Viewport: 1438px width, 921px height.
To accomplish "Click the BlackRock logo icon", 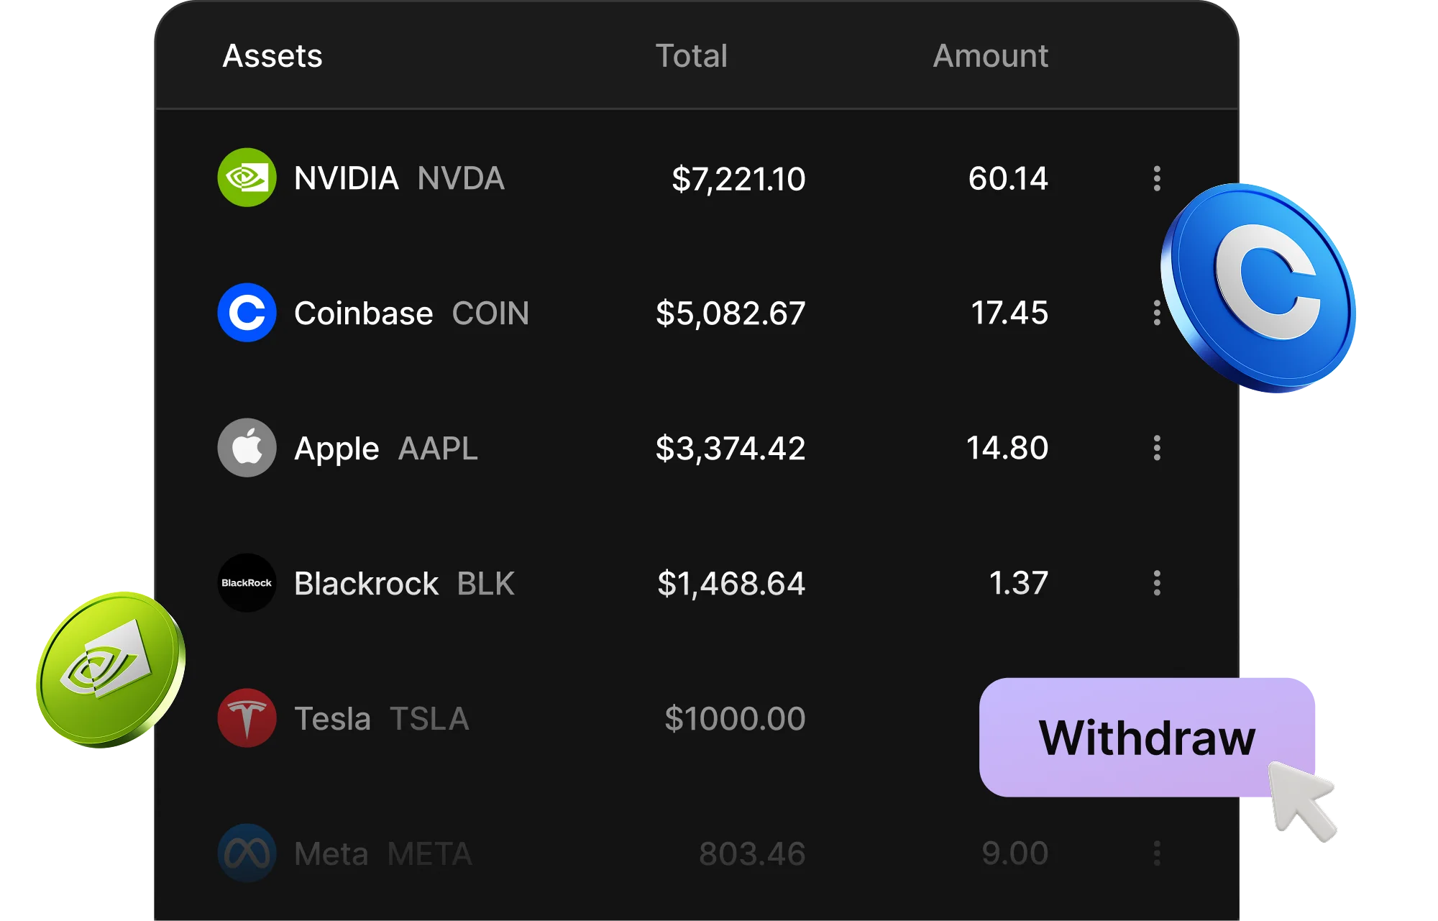I will (x=247, y=583).
